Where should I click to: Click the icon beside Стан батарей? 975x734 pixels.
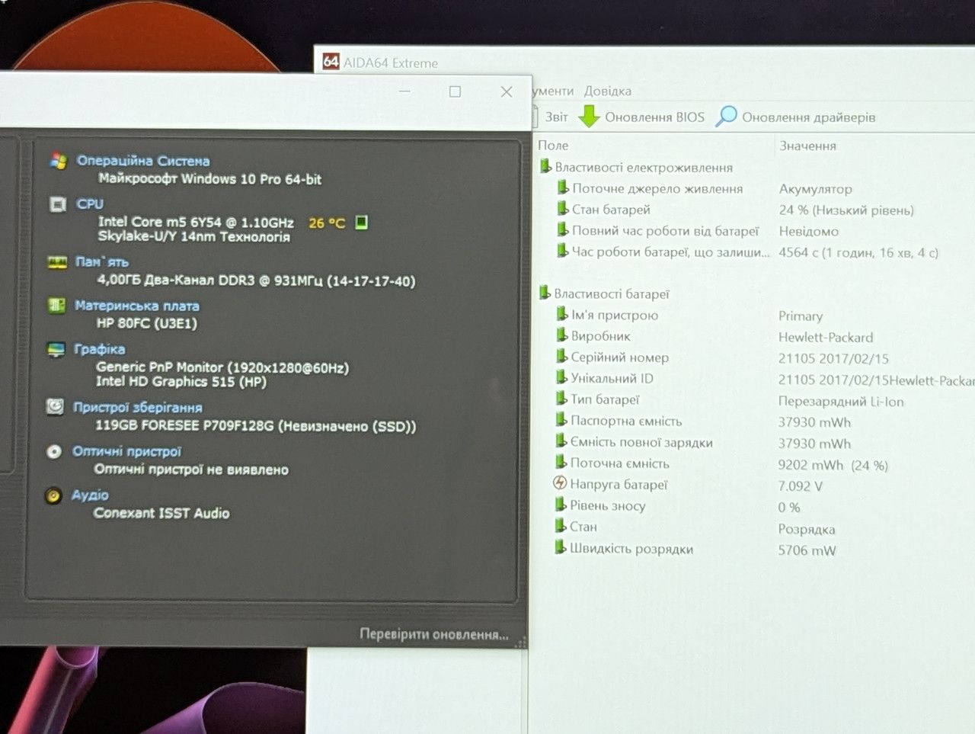[x=563, y=208]
